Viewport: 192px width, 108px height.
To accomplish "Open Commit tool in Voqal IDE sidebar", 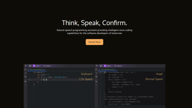I will (x=96, y=73).
